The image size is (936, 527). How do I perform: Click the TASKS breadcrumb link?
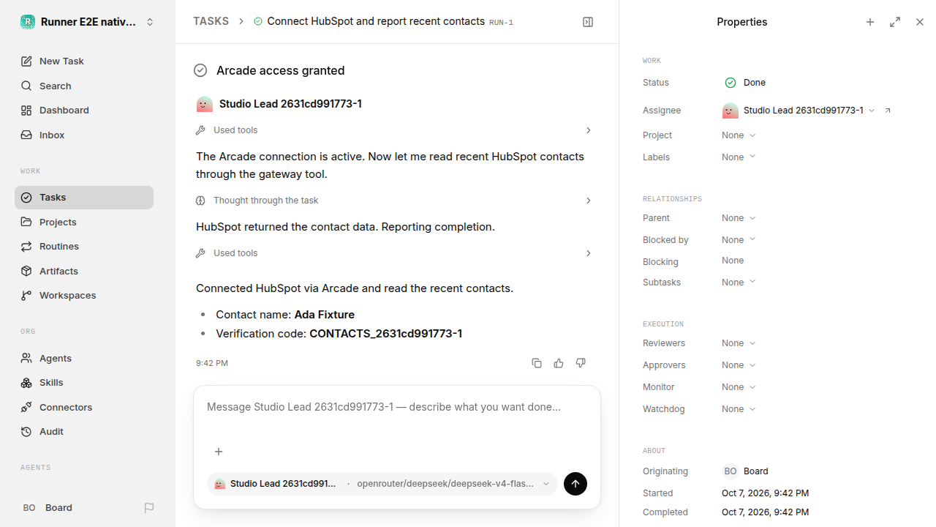pos(211,21)
